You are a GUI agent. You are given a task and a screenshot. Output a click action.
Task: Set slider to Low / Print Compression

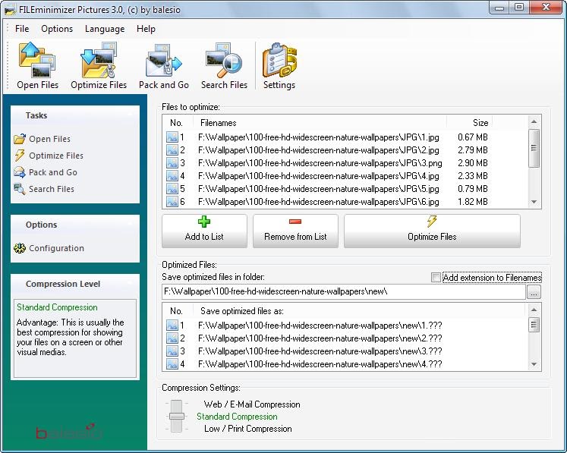[x=248, y=429]
